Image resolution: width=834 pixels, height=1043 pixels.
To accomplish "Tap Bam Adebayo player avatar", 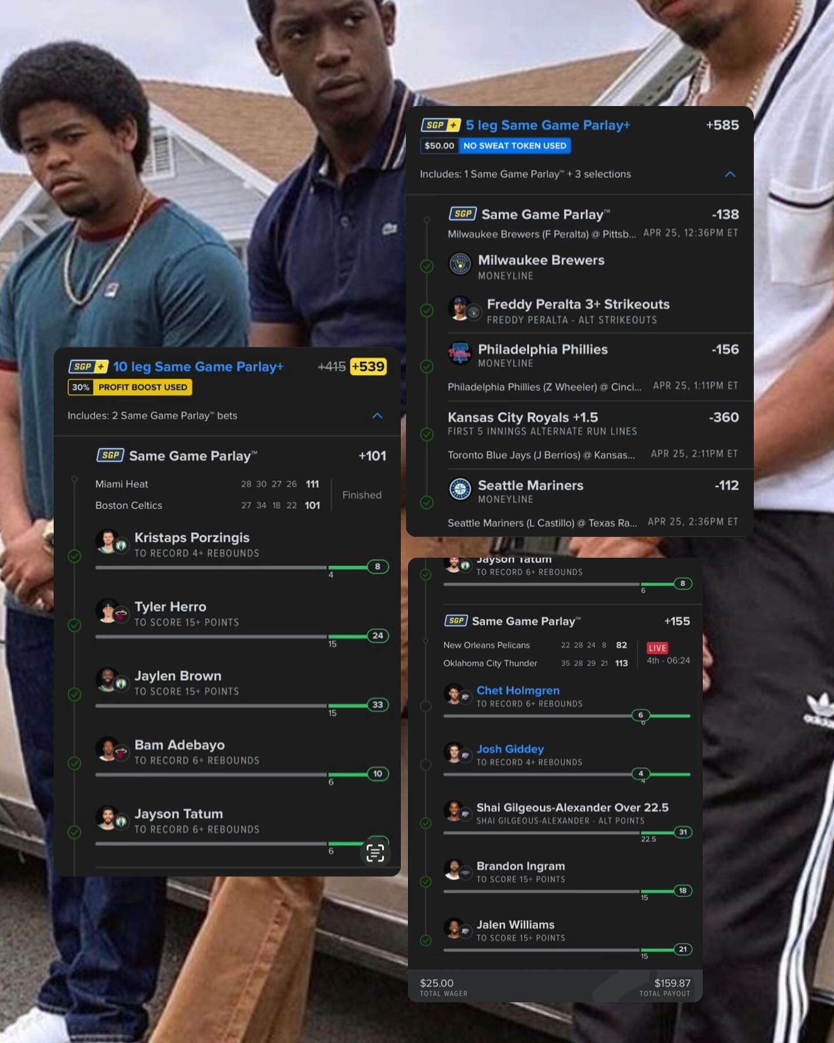I will click(x=107, y=749).
